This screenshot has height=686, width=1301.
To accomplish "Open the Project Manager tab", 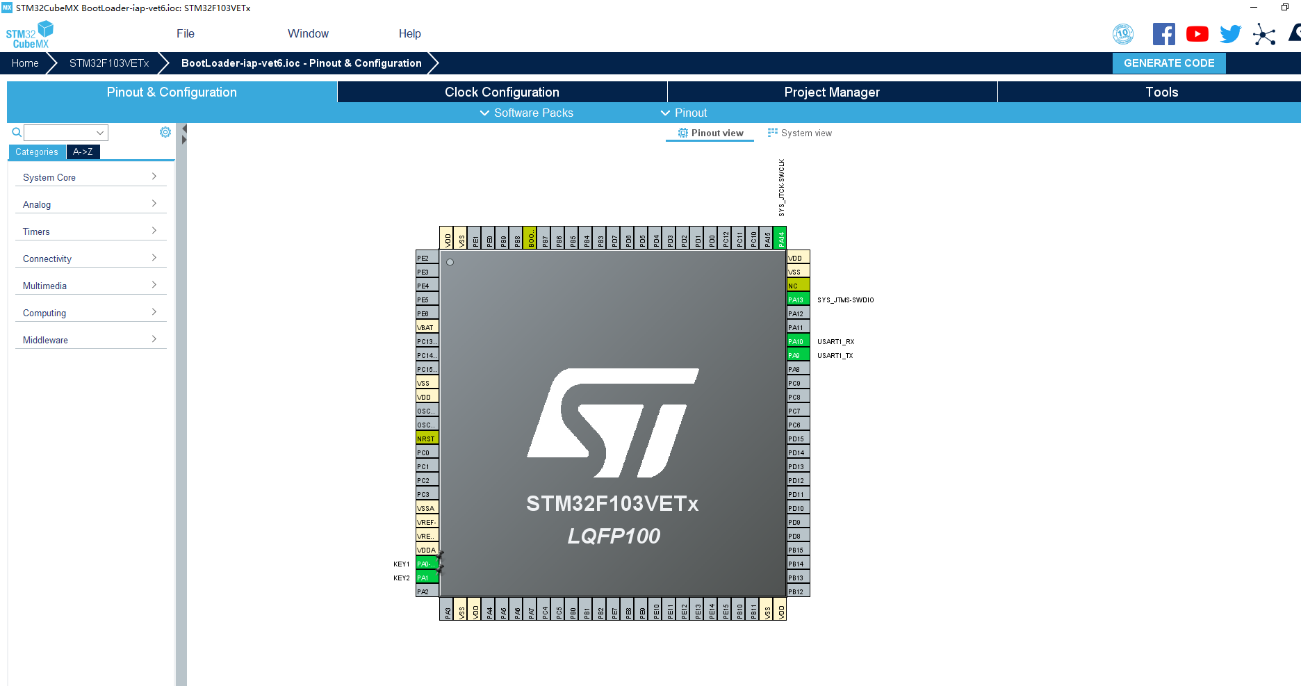I will point(831,91).
